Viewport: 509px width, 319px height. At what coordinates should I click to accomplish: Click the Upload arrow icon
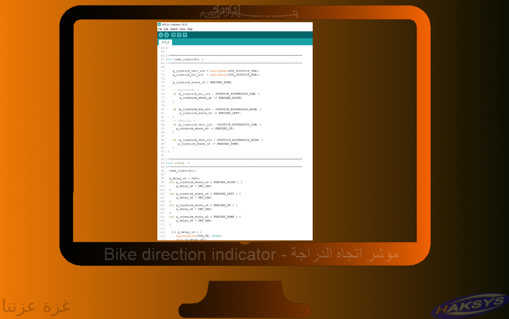(x=166, y=35)
